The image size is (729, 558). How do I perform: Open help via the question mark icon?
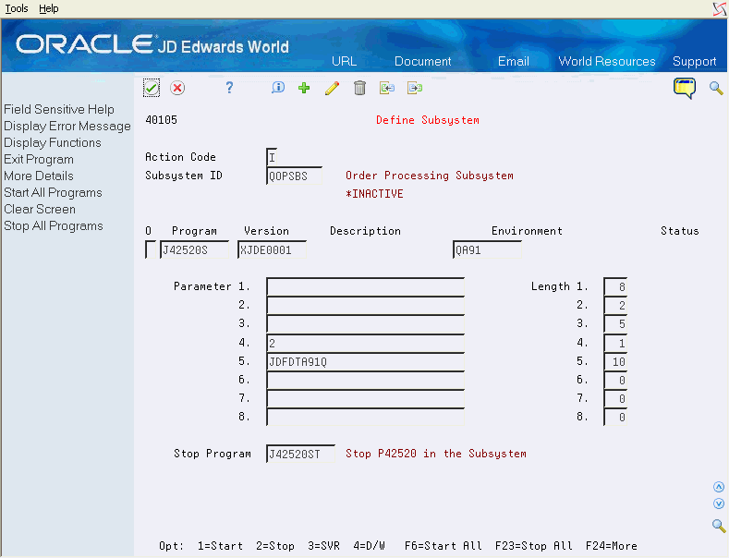coord(229,88)
